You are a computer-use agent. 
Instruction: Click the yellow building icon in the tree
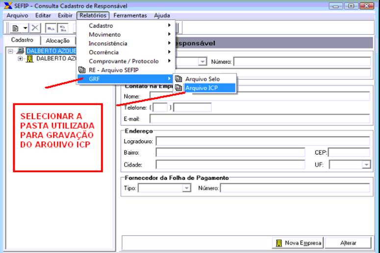29,58
